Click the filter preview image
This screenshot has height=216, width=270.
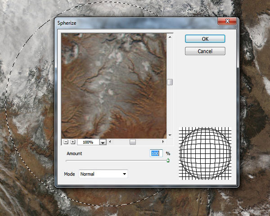click(x=114, y=85)
